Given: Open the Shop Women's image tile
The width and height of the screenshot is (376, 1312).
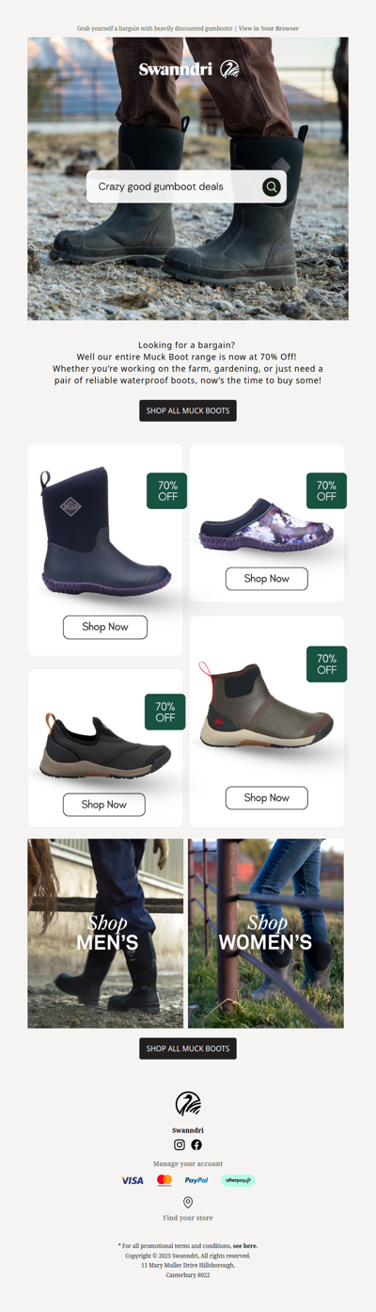Looking at the screenshot, I should (266, 934).
